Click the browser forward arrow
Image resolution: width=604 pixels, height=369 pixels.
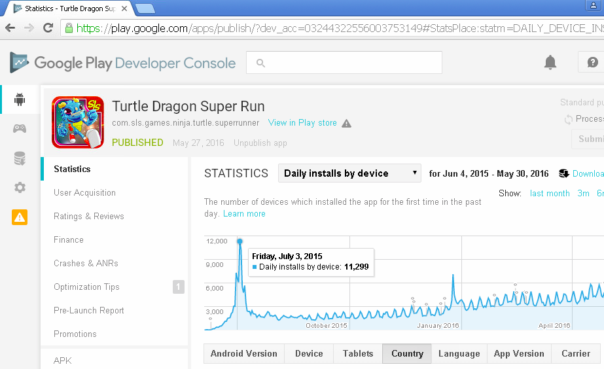29,27
